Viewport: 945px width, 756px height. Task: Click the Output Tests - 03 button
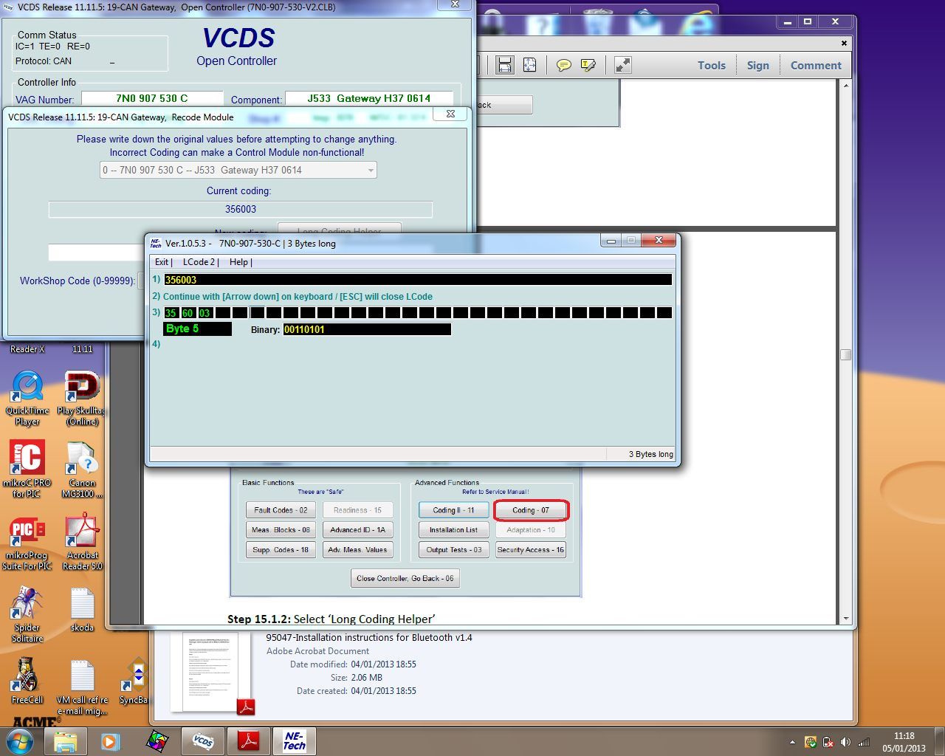coord(453,550)
